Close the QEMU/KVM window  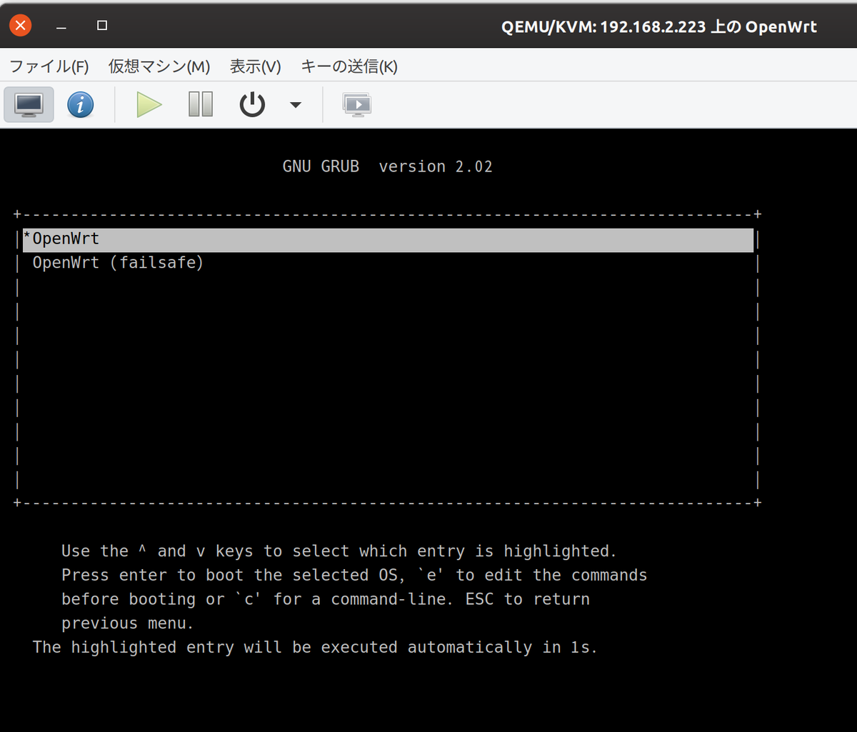(x=21, y=26)
